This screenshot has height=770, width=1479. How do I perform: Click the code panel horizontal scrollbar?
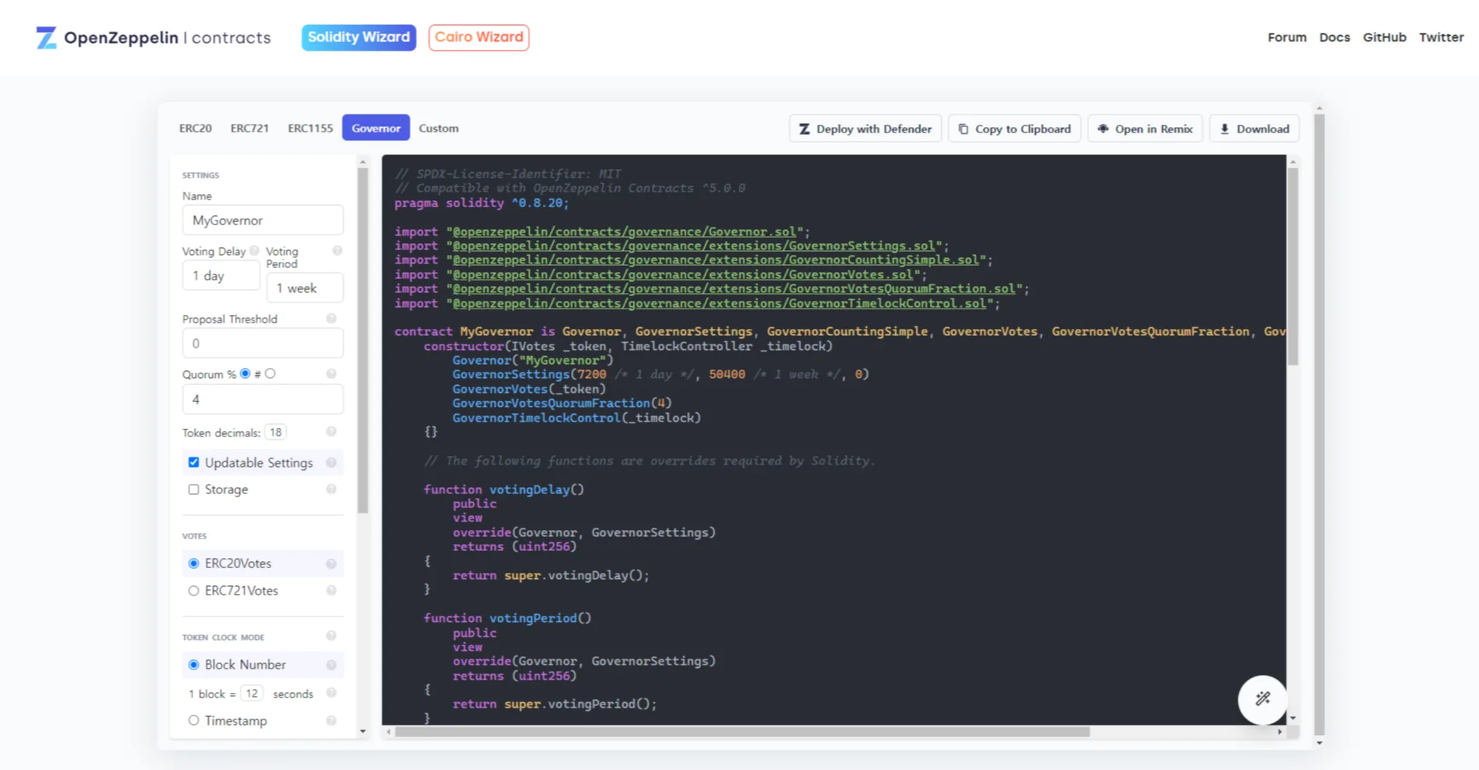(742, 732)
